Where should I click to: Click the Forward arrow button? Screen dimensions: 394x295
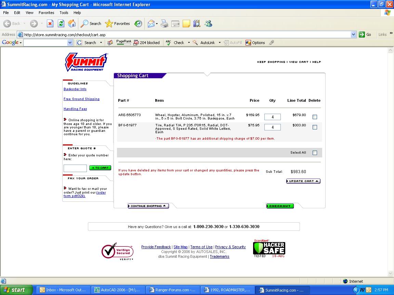pos(34,24)
